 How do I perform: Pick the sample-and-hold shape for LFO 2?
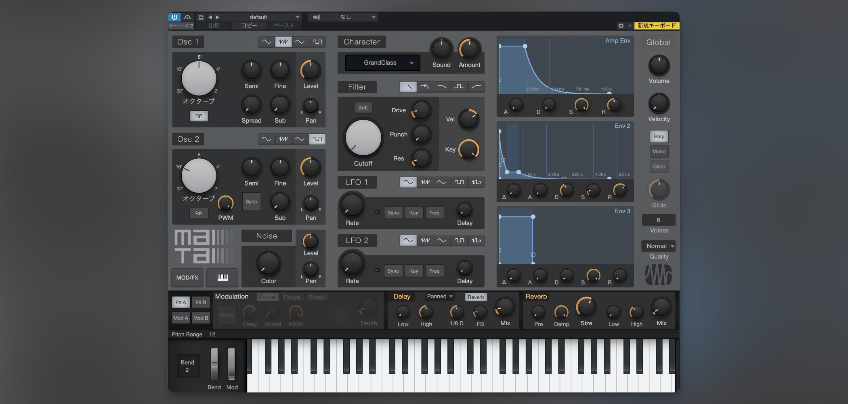pyautogui.click(x=476, y=240)
